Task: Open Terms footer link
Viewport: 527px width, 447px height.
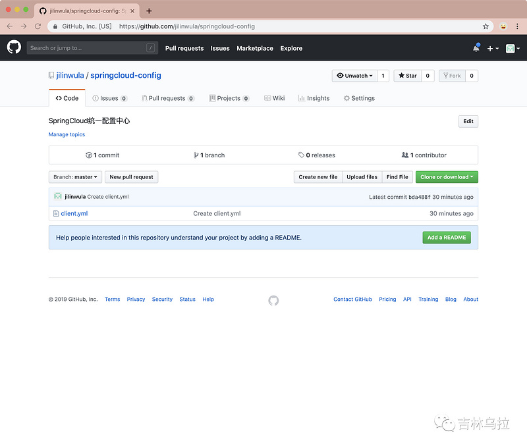Action: point(112,300)
